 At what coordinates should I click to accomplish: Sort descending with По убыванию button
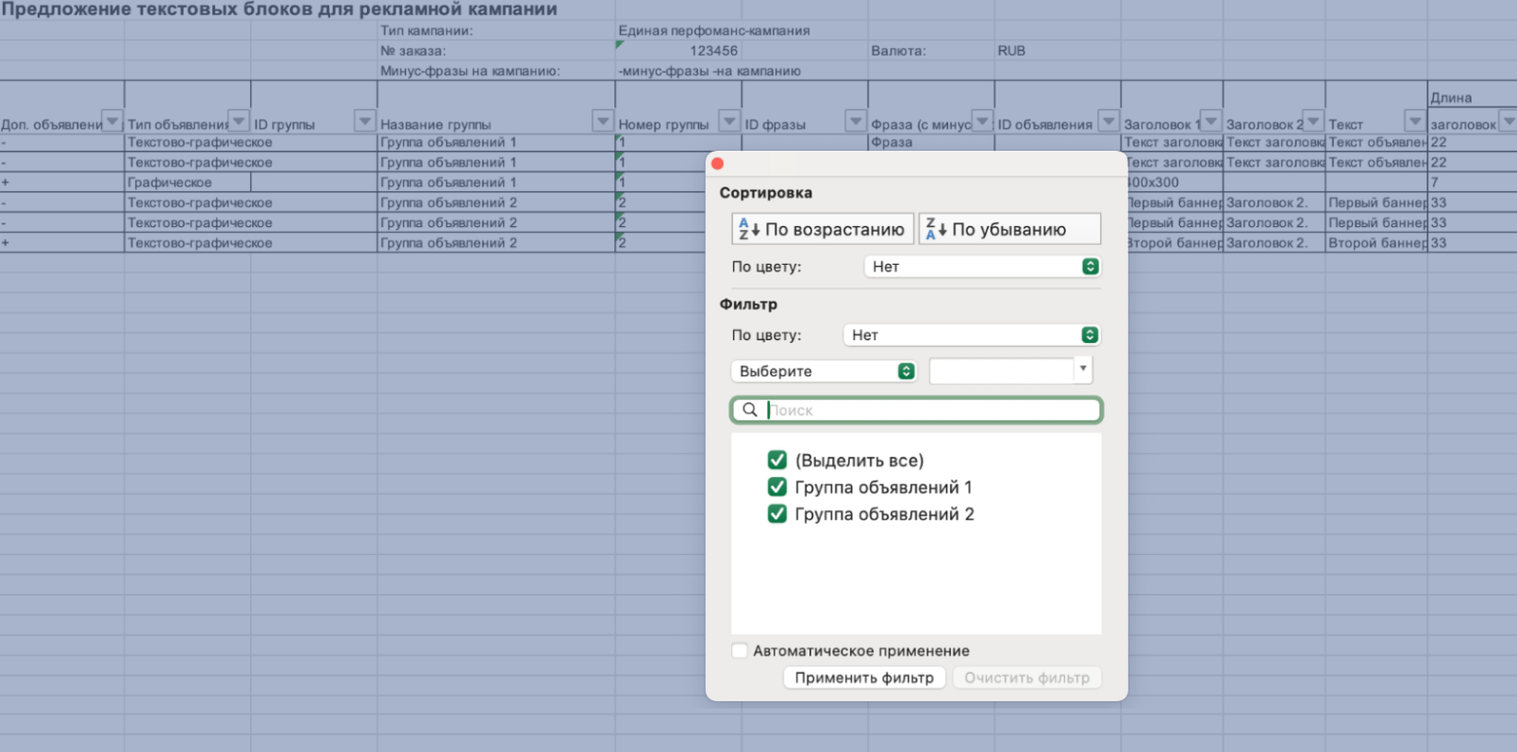pos(1009,229)
